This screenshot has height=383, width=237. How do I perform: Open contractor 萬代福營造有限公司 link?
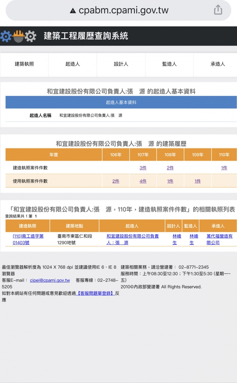(220, 239)
